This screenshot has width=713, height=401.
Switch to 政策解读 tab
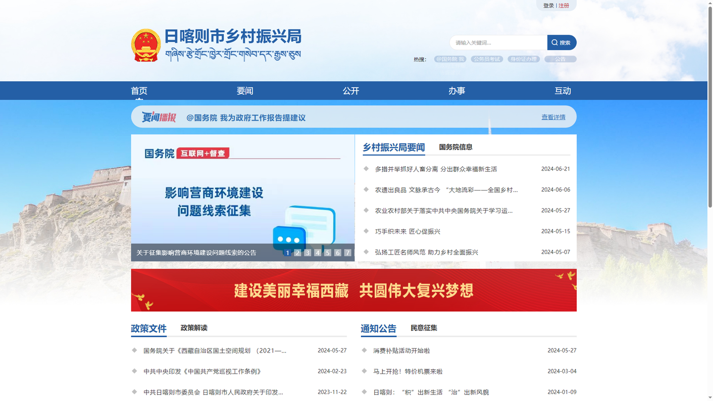tap(194, 328)
